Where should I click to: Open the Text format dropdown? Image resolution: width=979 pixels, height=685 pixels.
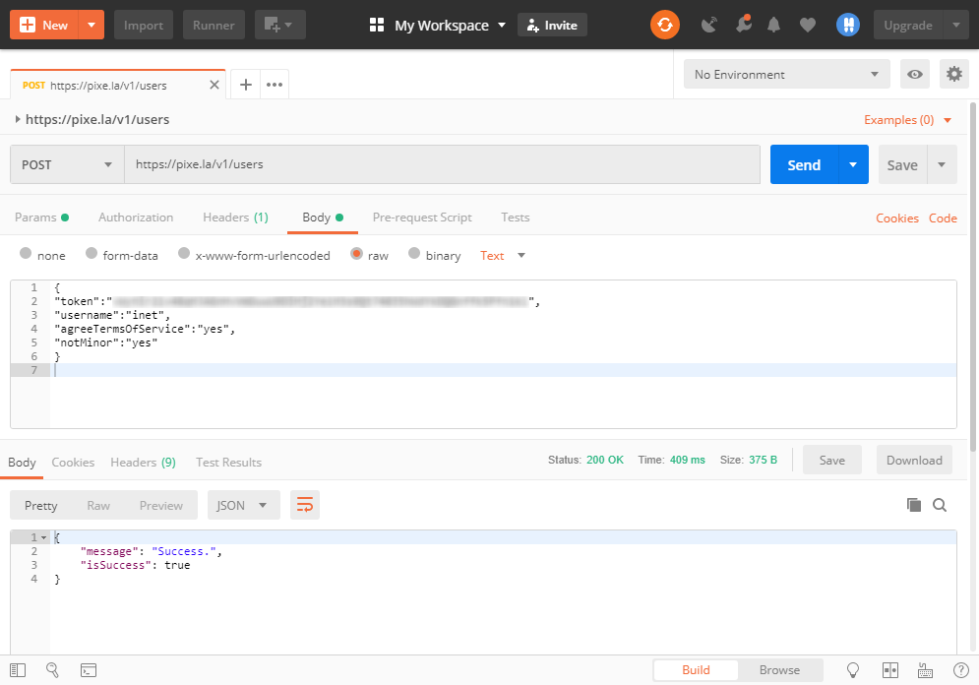click(502, 255)
